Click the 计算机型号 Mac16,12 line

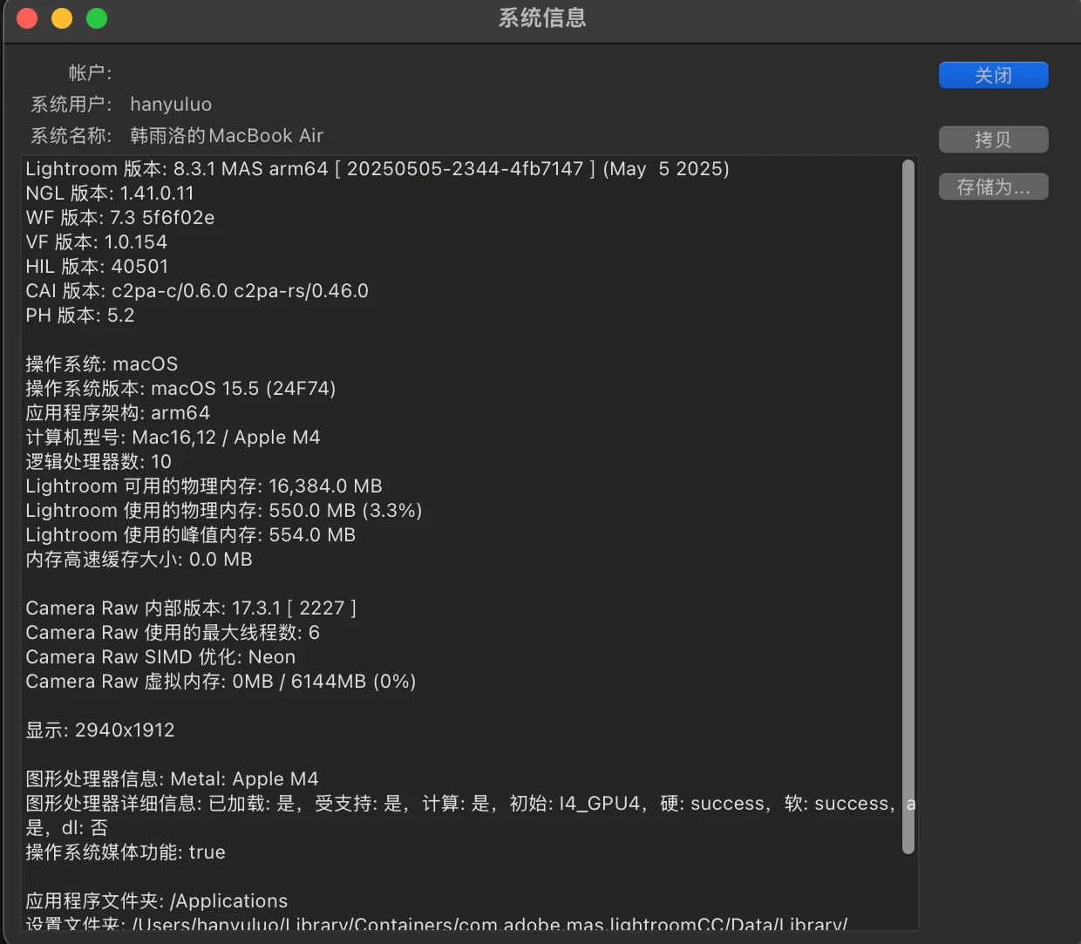click(173, 438)
